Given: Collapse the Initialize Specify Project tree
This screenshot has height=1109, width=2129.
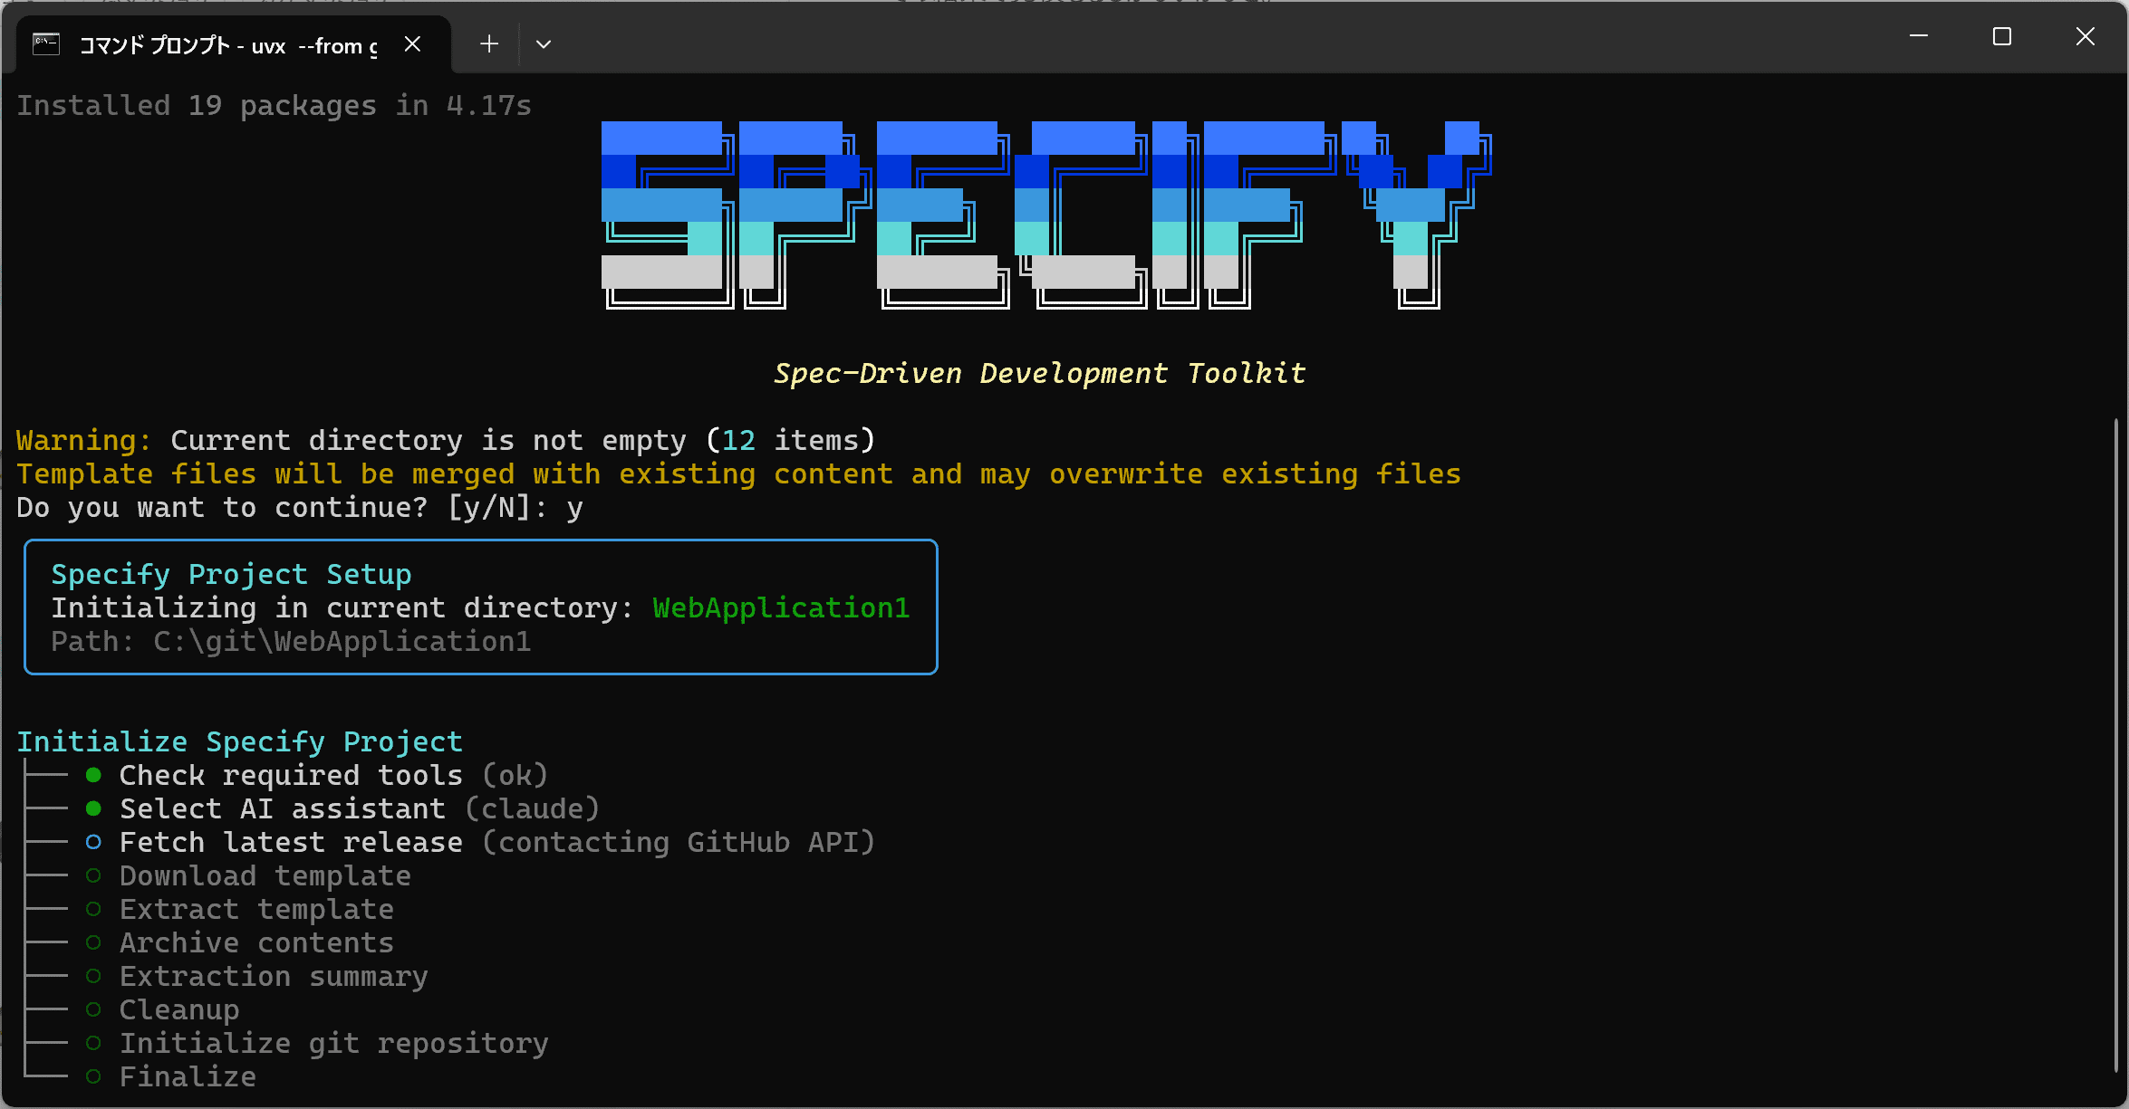Looking at the screenshot, I should (x=240, y=741).
